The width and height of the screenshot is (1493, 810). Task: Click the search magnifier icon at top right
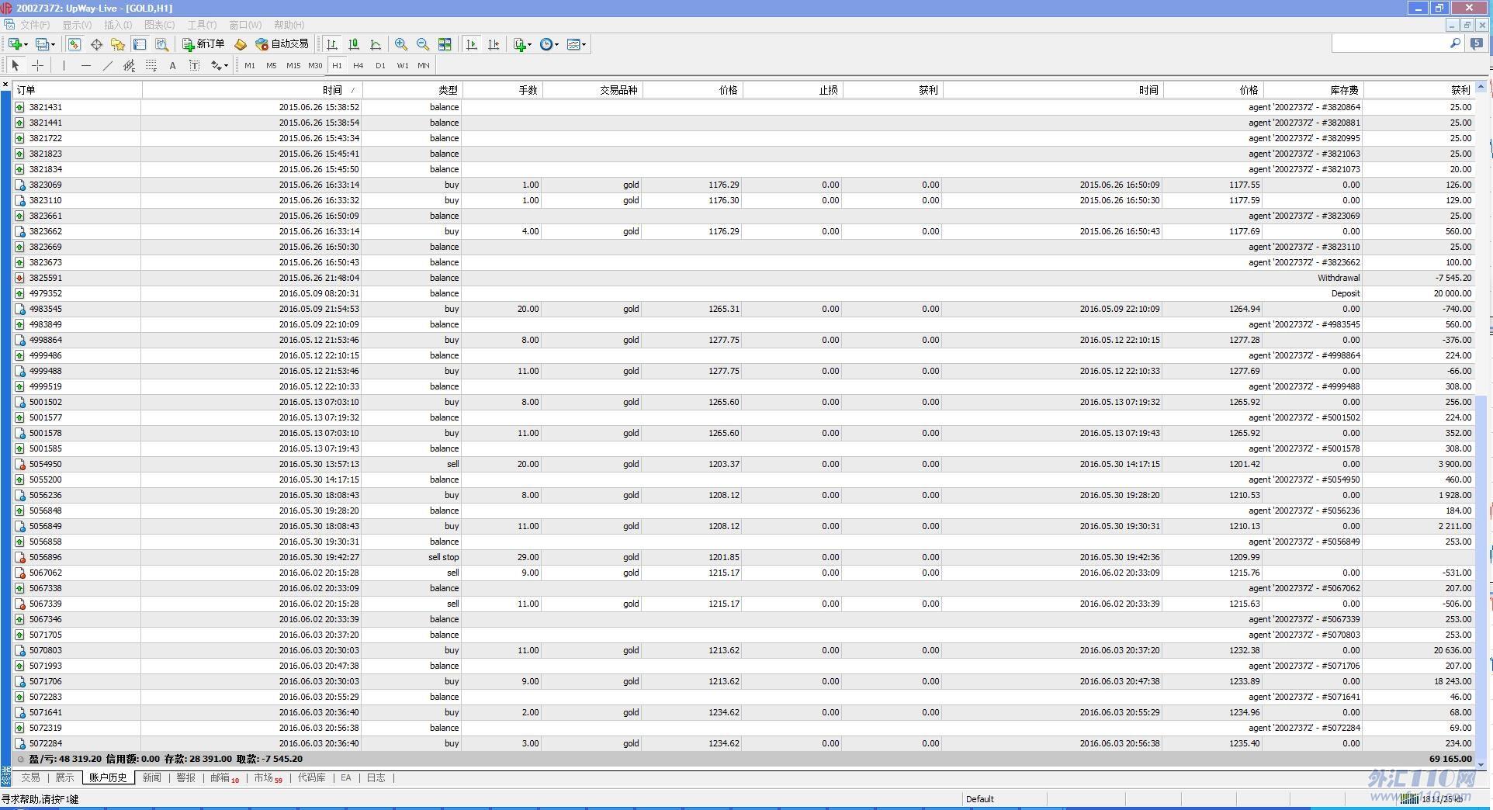[x=1456, y=43]
